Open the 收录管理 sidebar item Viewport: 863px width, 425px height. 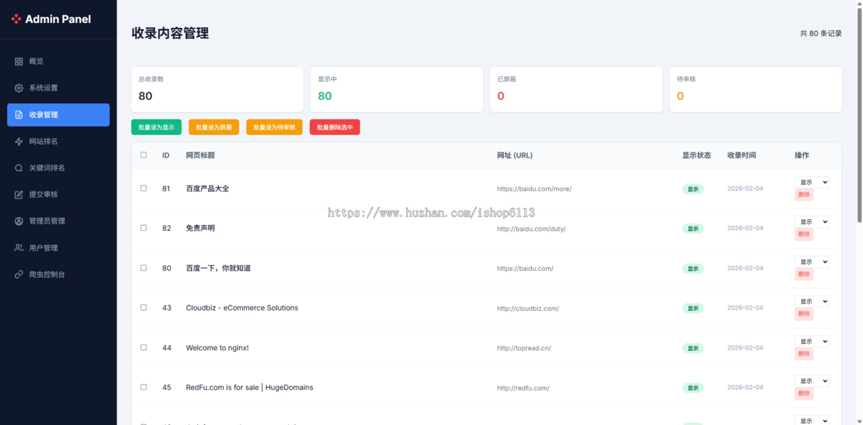58,115
